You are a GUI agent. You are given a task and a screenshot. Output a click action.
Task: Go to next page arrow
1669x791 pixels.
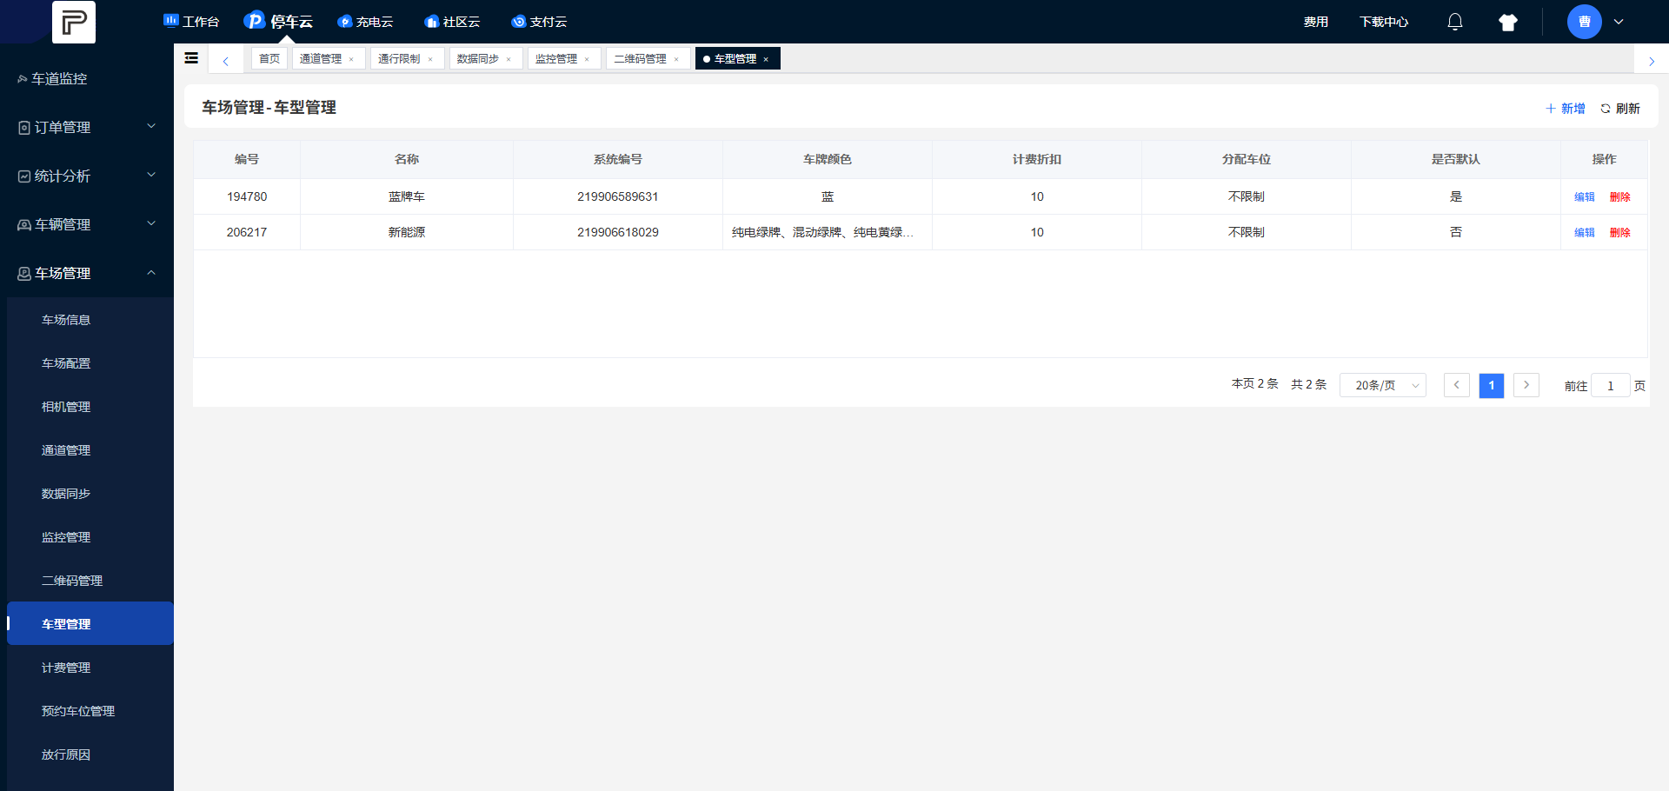tap(1526, 385)
